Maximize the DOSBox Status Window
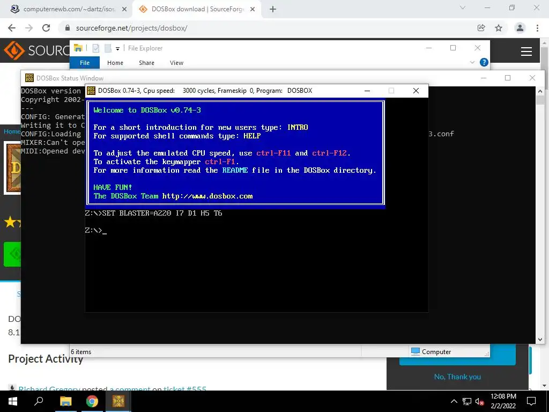The width and height of the screenshot is (549, 412). coord(508,78)
